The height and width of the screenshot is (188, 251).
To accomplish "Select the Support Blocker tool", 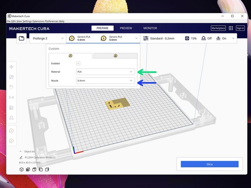I will [11, 118].
